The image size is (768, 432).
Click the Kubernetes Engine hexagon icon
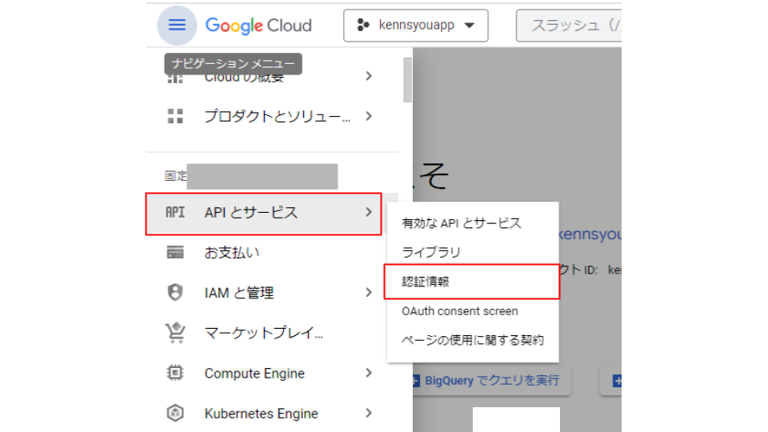(x=175, y=413)
